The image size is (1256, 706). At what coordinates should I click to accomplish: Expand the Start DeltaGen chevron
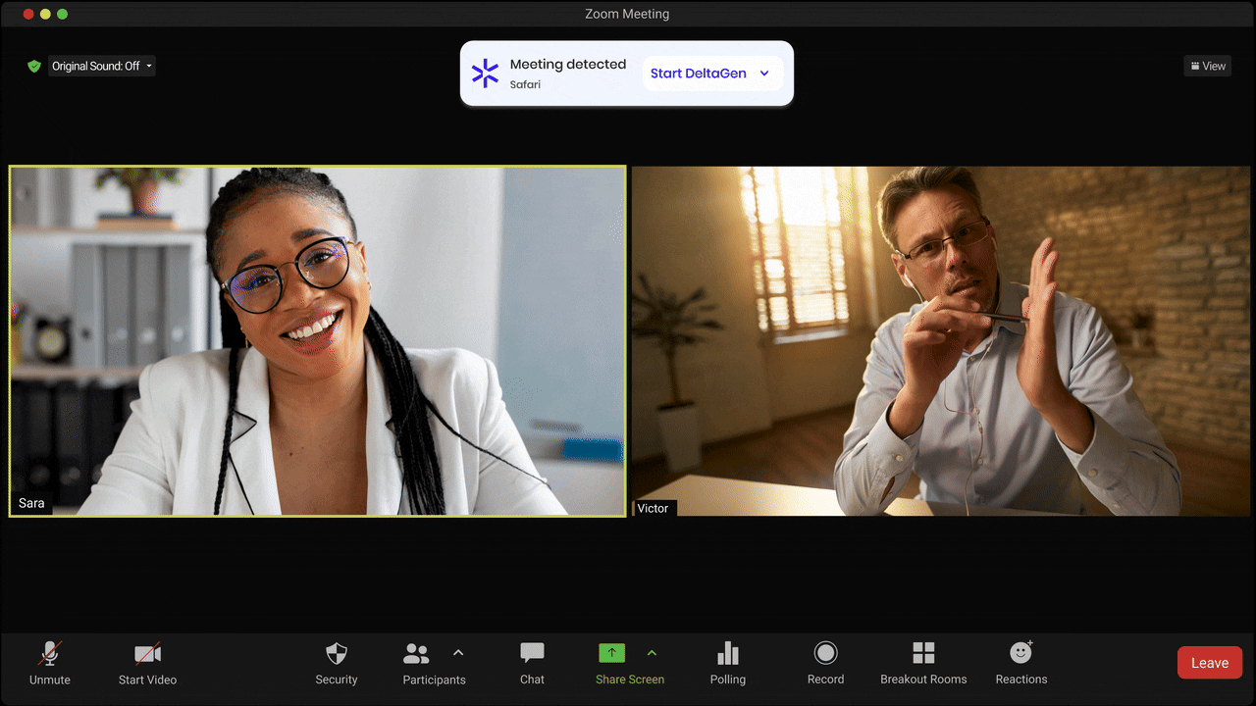(x=764, y=74)
